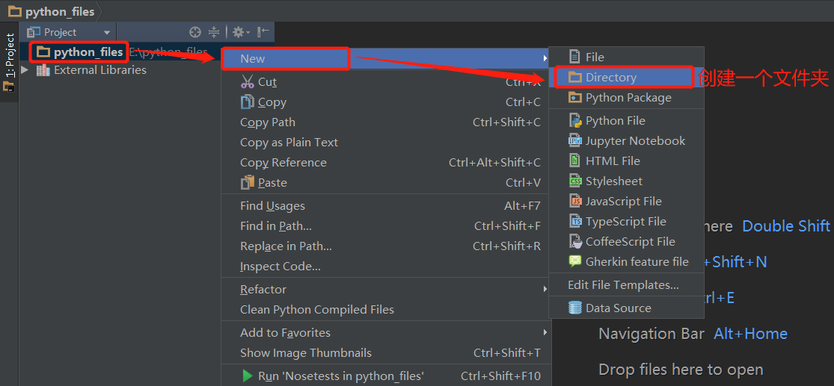Screen dimensions: 834x386
Task: Select the python_files root folder in tree
Action: click(88, 52)
